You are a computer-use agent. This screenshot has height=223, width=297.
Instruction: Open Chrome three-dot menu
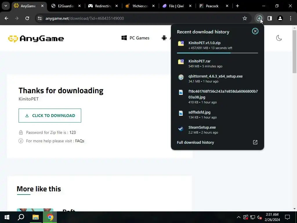(291, 18)
